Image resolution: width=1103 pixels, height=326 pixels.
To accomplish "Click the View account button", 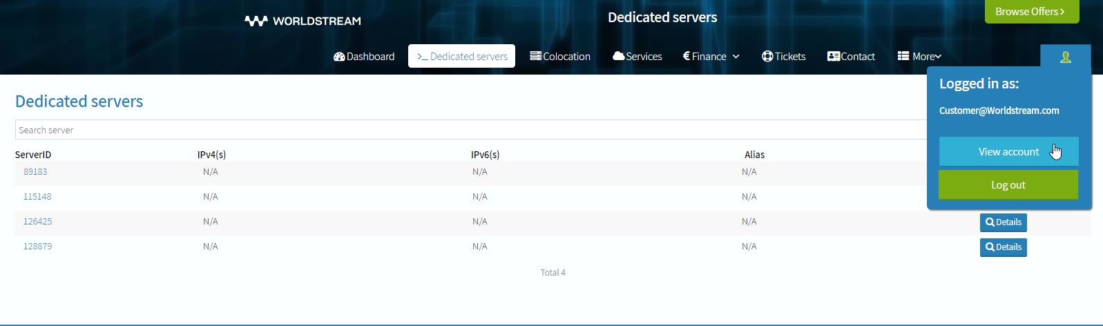I will (x=1008, y=151).
